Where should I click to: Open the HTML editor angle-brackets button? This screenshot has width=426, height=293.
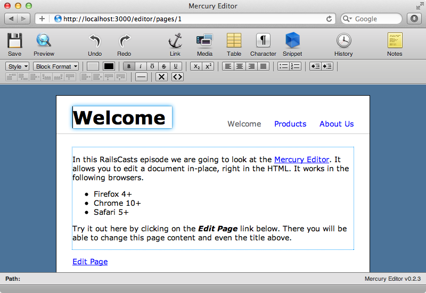(x=177, y=77)
